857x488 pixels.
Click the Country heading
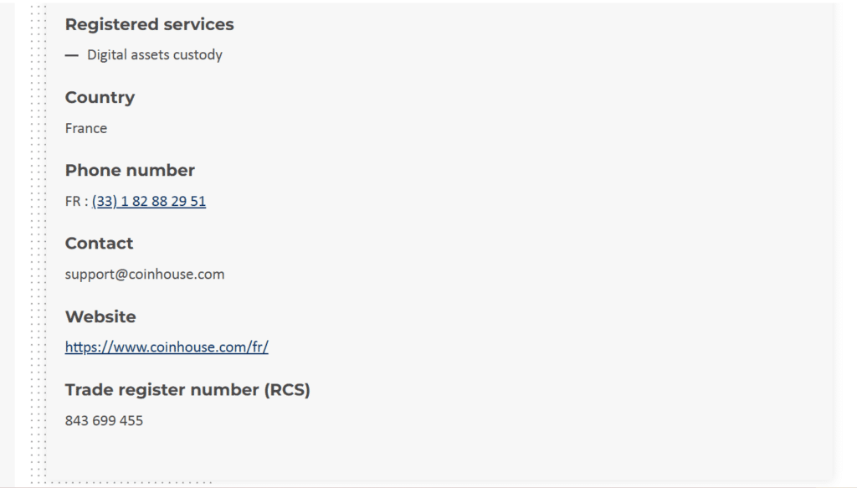100,97
